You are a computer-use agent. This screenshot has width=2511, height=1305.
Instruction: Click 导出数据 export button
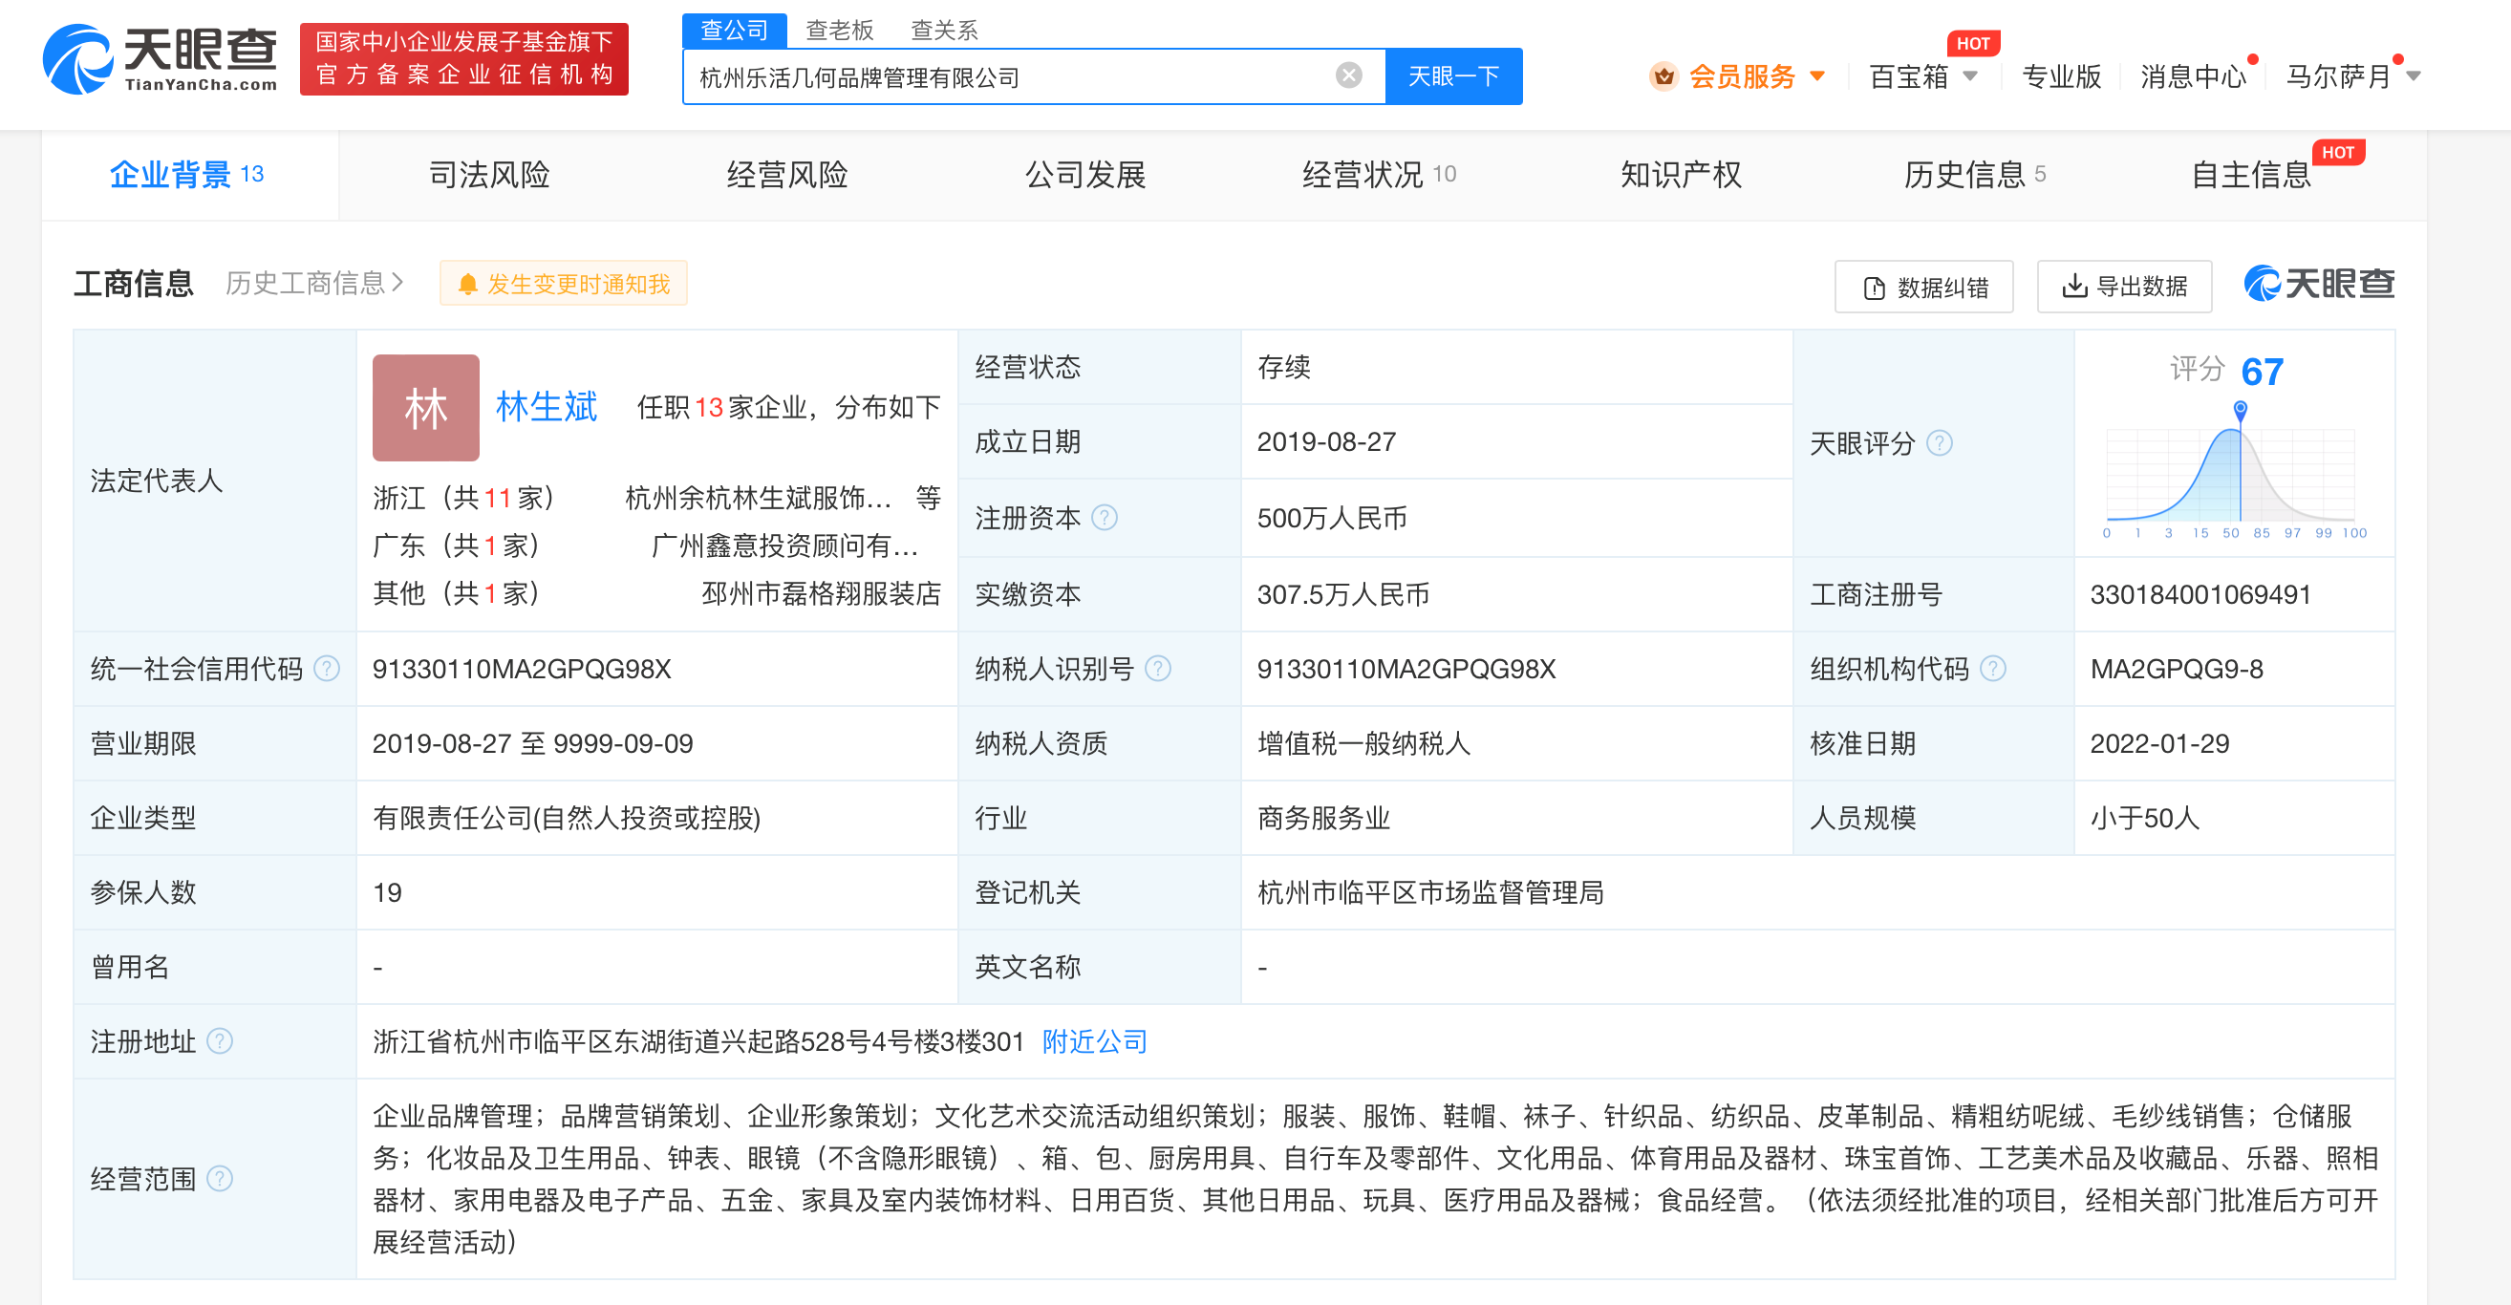(2124, 287)
